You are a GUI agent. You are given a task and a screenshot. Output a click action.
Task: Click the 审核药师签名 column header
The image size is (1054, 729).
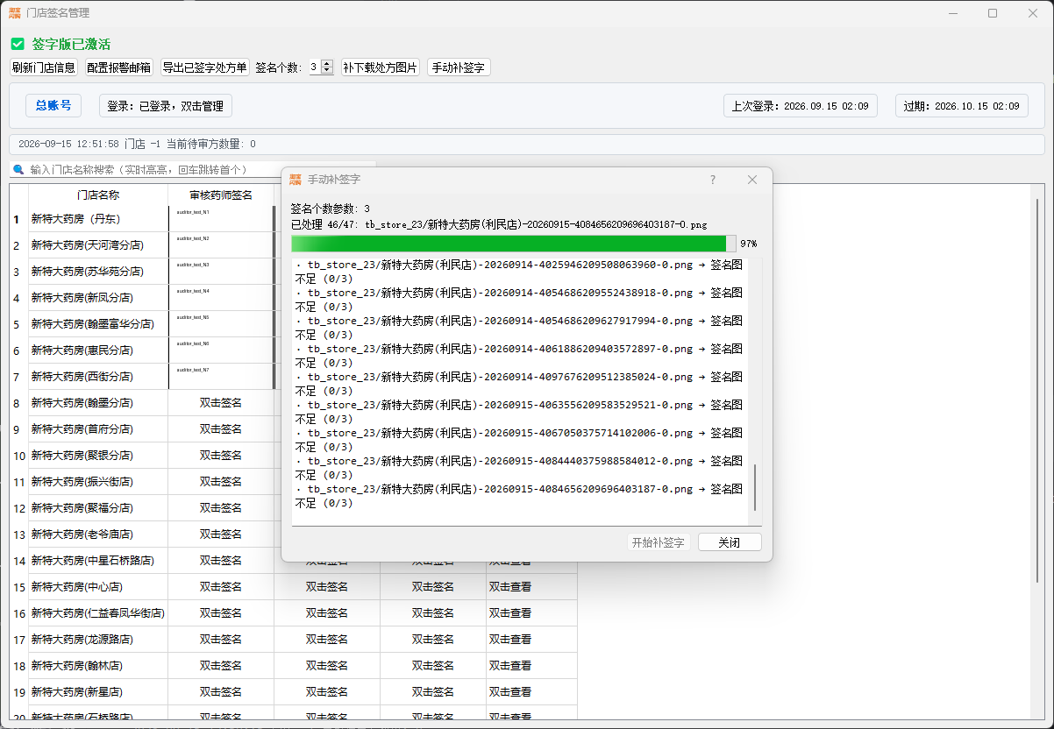coord(221,195)
